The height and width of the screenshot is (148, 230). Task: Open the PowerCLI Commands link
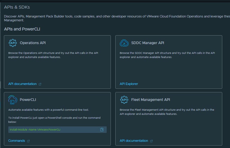[x=16, y=141]
